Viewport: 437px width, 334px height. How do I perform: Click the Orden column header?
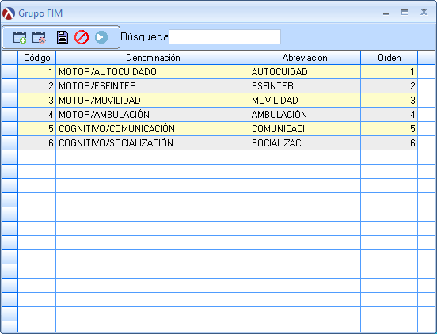389,58
